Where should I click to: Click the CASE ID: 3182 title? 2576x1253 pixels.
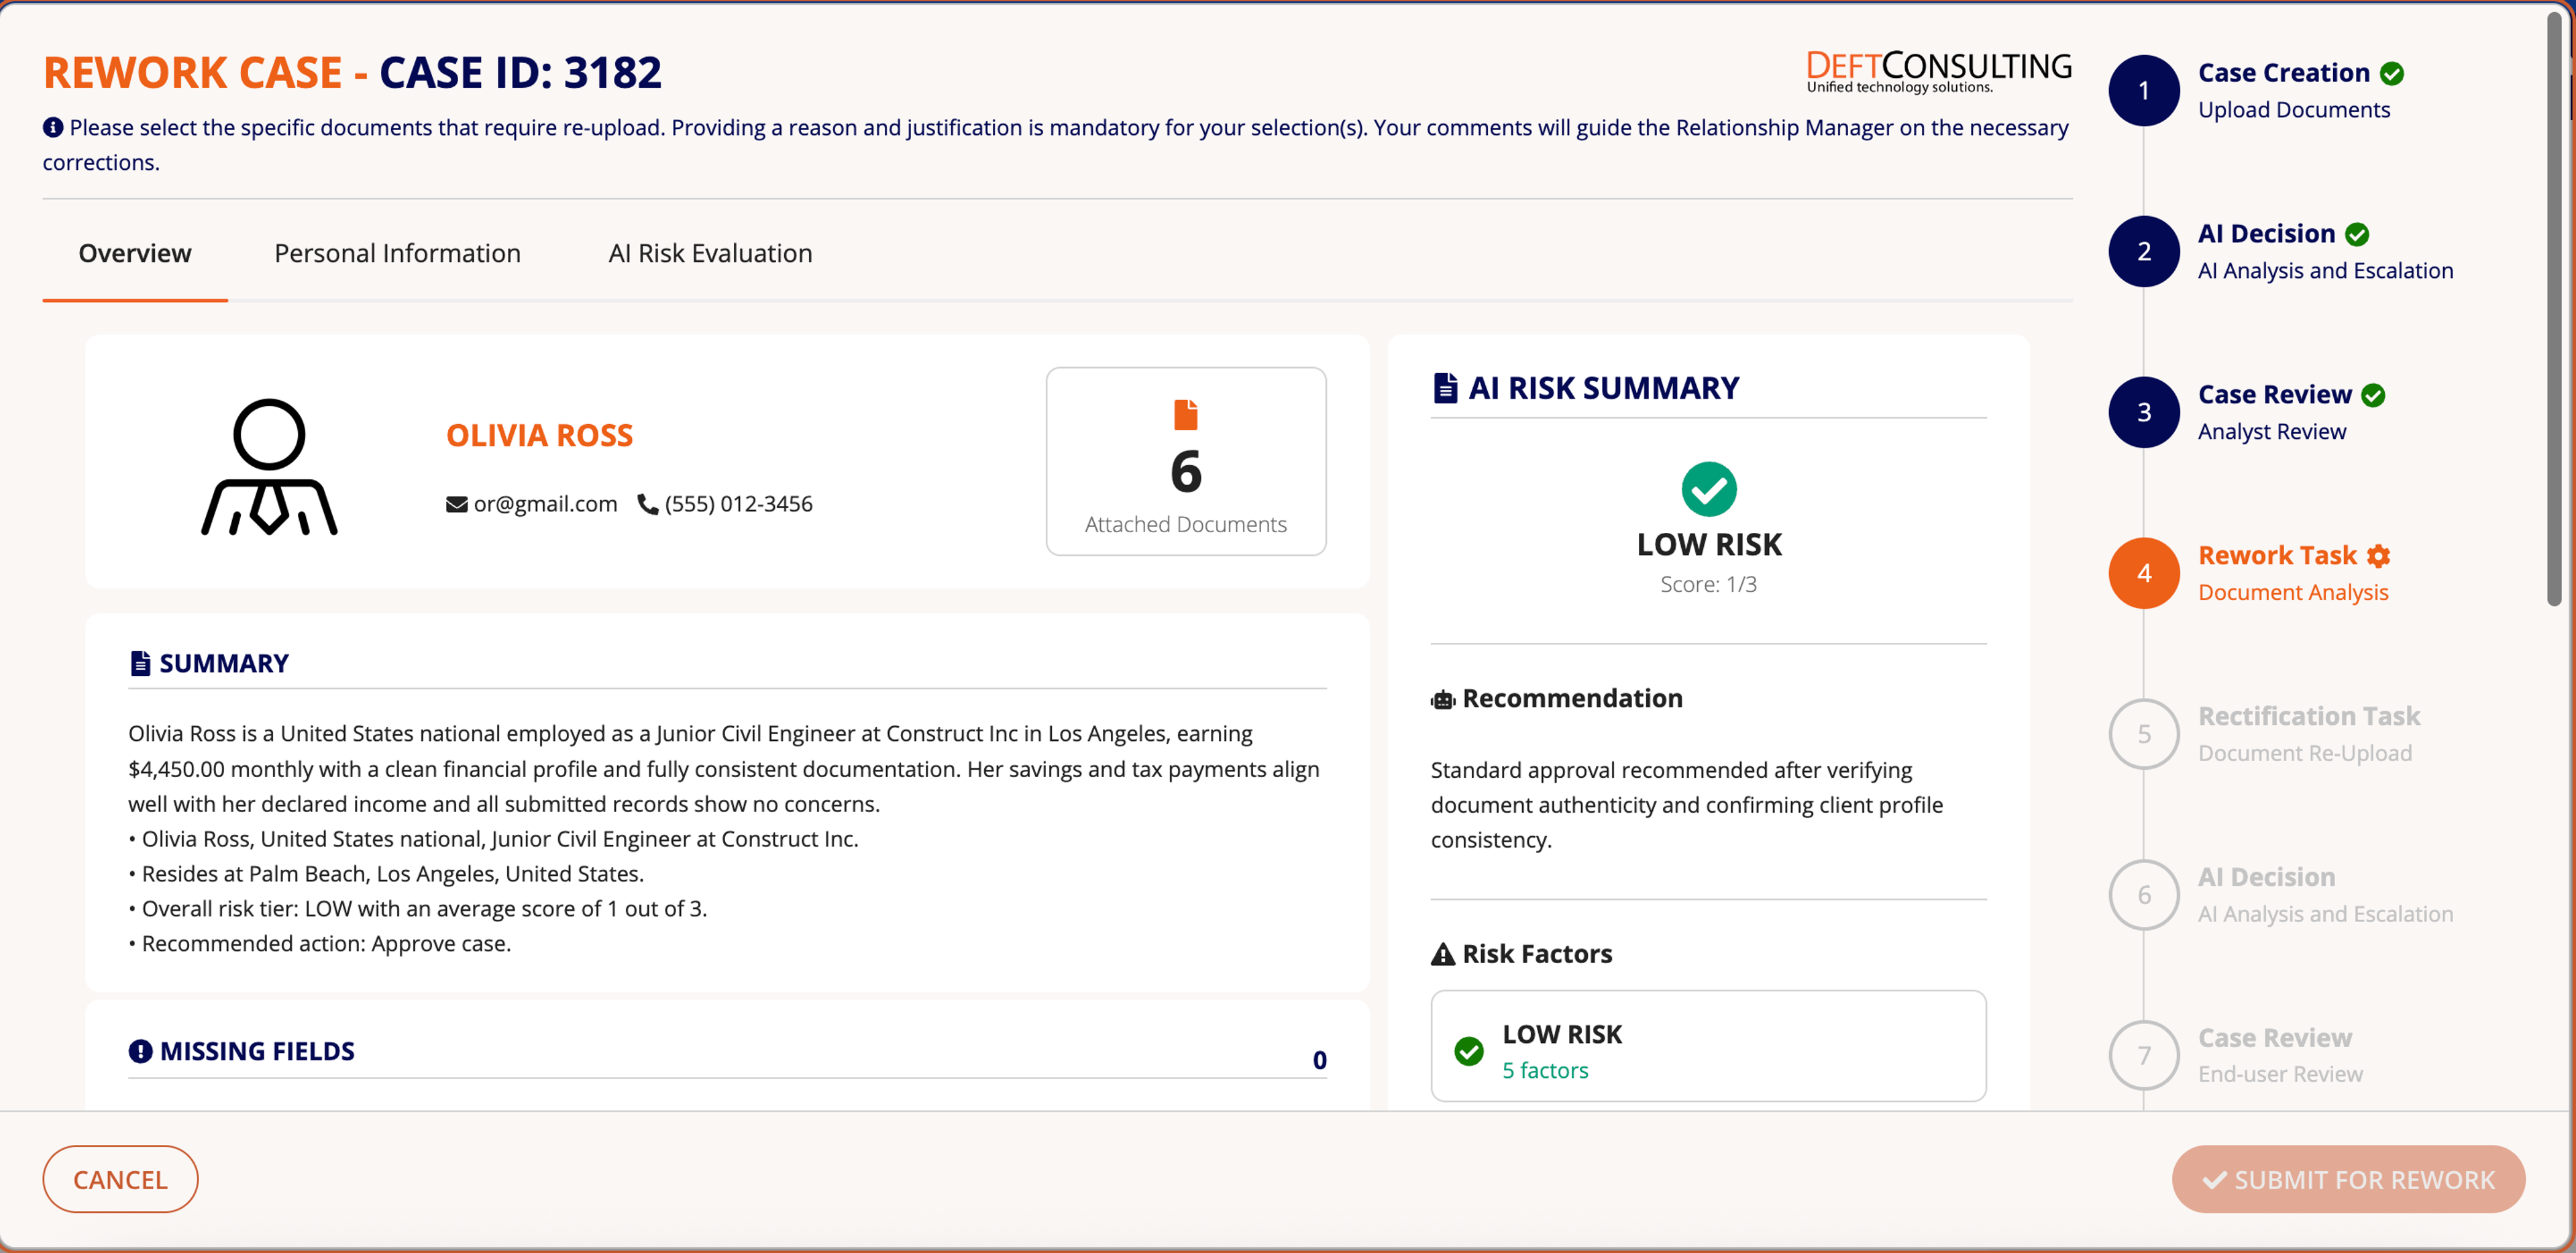[520, 72]
